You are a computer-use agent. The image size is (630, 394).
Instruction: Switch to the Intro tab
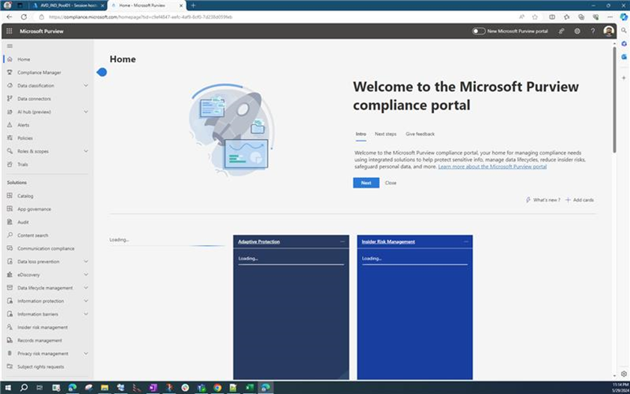(x=361, y=134)
